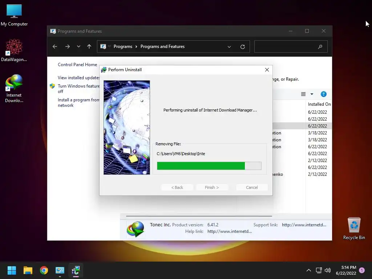This screenshot has width=372, height=279.
Task: Open Internet Download Manager desktop shortcut
Action: pyautogui.click(x=14, y=88)
